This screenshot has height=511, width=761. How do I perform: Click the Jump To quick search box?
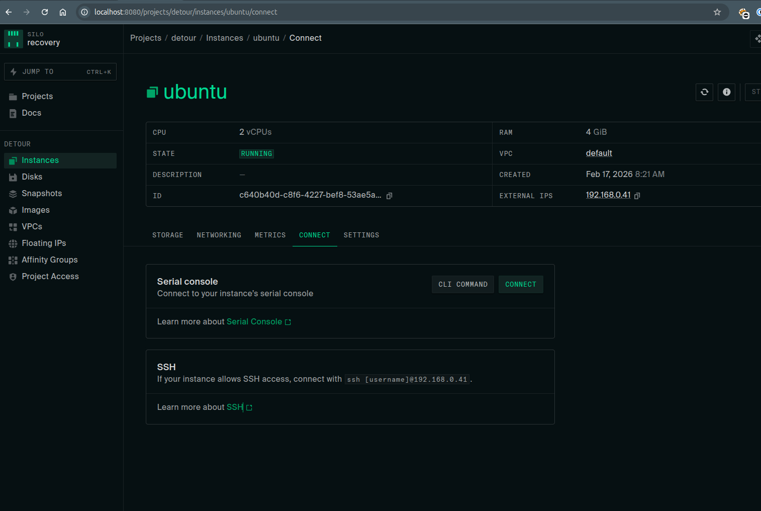click(60, 72)
